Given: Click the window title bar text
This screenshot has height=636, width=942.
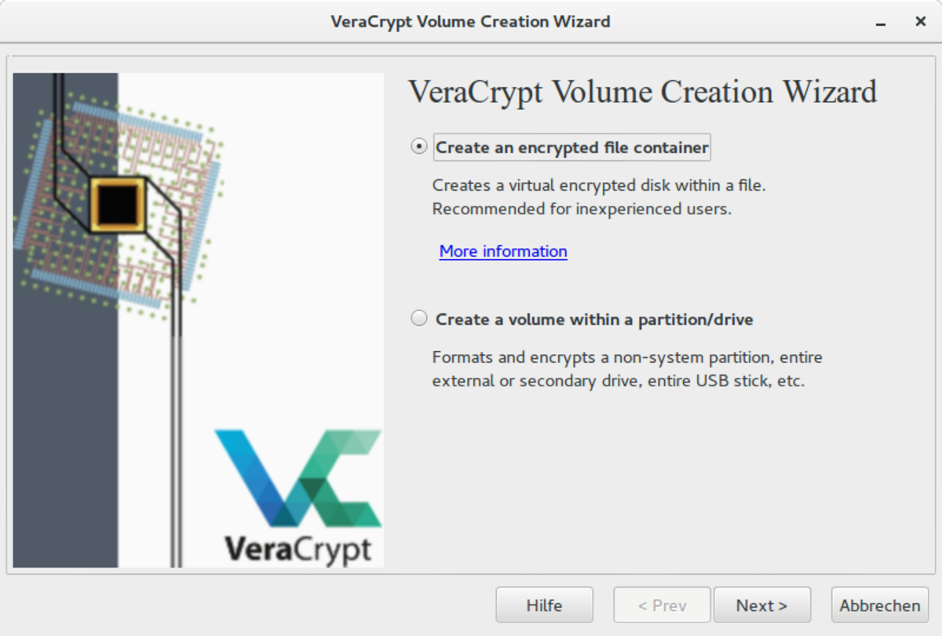Looking at the screenshot, I should [x=470, y=21].
